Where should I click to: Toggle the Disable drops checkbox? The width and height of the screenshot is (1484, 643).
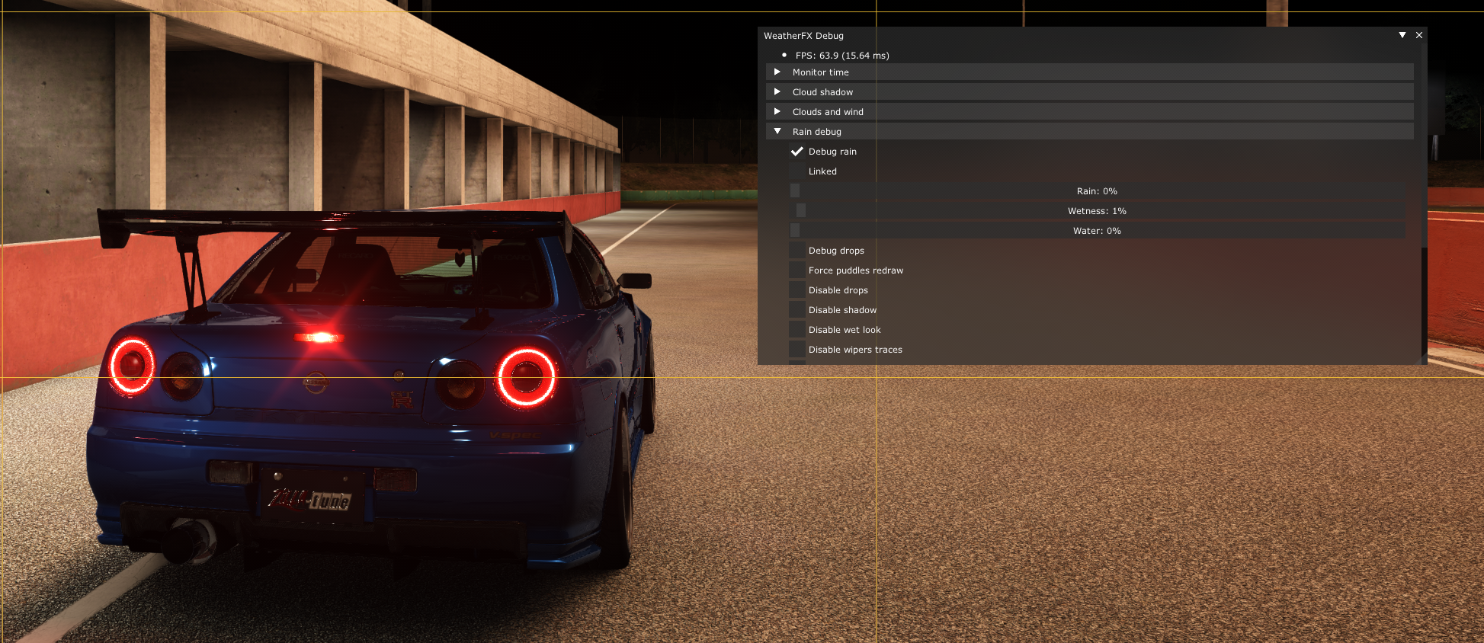(797, 290)
